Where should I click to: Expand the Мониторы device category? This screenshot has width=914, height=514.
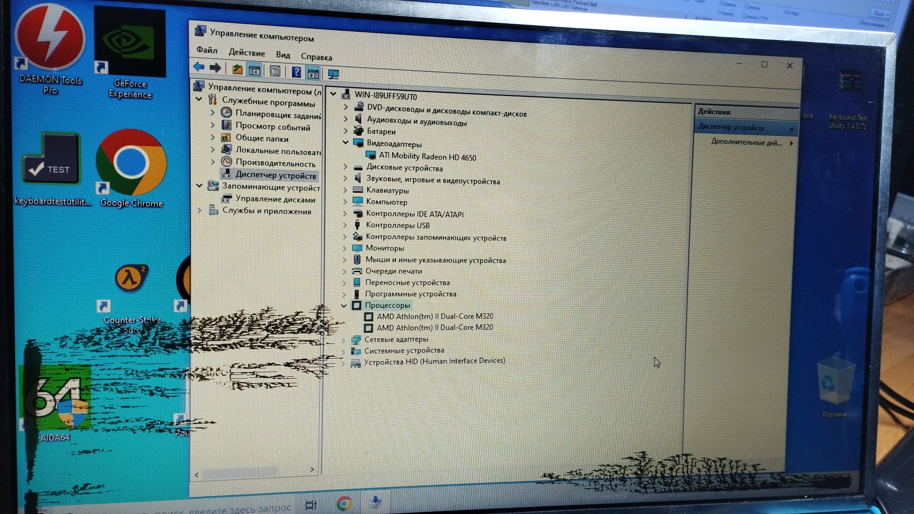[345, 247]
